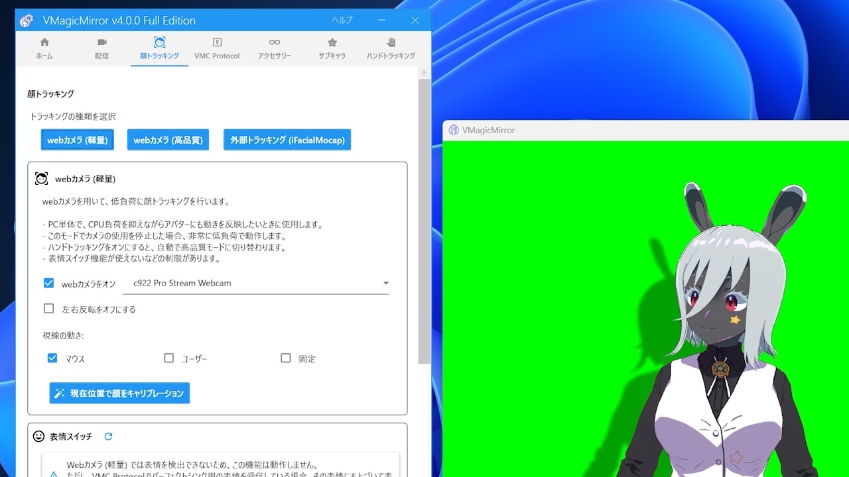This screenshot has width=849, height=477.
Task: Enable 左右反転をオフにする checkbox
Action: pyautogui.click(x=49, y=309)
